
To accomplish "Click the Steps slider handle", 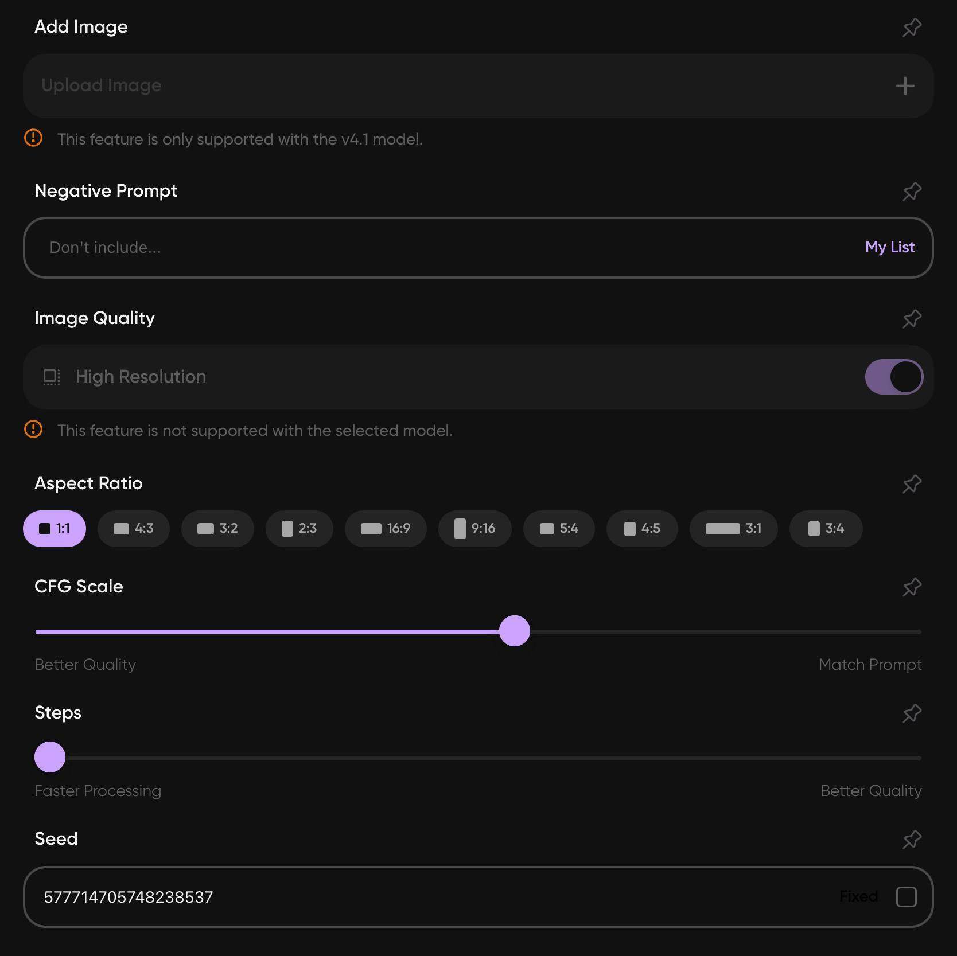I will [x=50, y=757].
